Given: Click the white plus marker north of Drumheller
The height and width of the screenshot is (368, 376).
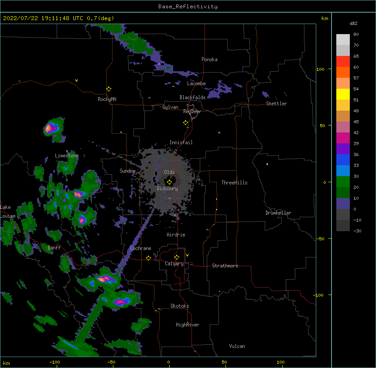Looking at the screenshot, I should pyautogui.click(x=267, y=164).
